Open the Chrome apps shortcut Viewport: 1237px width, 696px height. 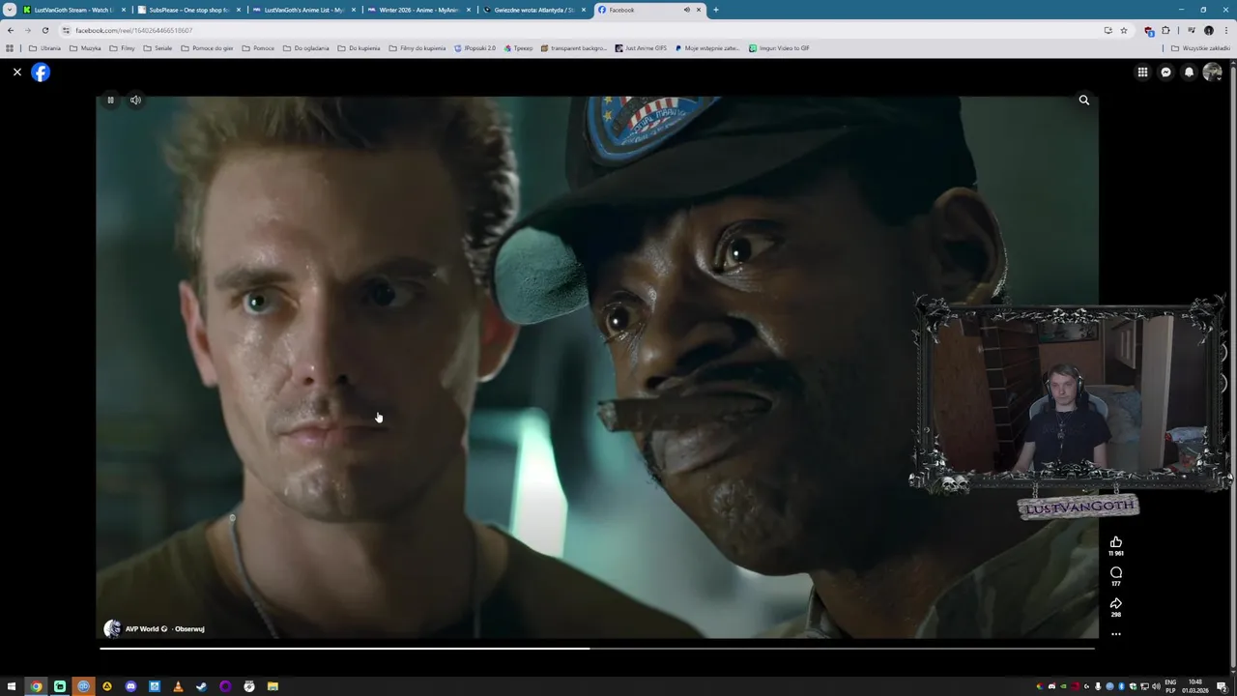point(10,48)
